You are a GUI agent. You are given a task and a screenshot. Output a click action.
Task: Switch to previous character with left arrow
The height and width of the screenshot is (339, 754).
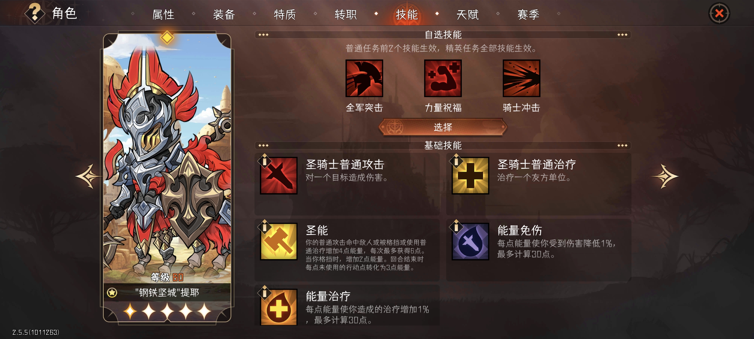point(88,176)
